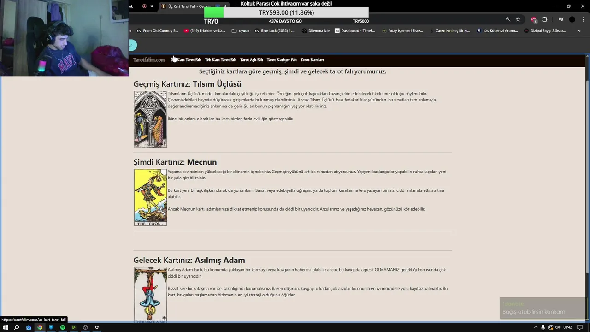590x332 pixels.
Task: Click The Fool (Mecnun) card image
Action: tap(150, 197)
